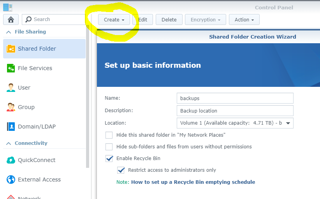The width and height of the screenshot is (320, 199).
Task: Open the User settings entry
Action: tap(44, 88)
